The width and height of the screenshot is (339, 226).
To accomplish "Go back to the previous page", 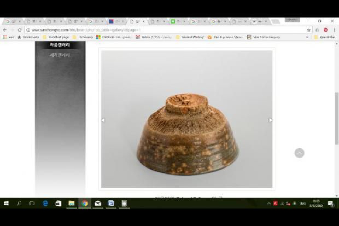I will pyautogui.click(x=5, y=30).
